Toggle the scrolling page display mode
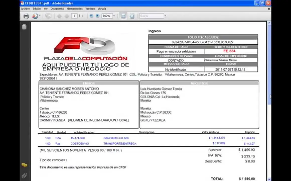This screenshot has width=291, height=181. (x=123, y=16)
